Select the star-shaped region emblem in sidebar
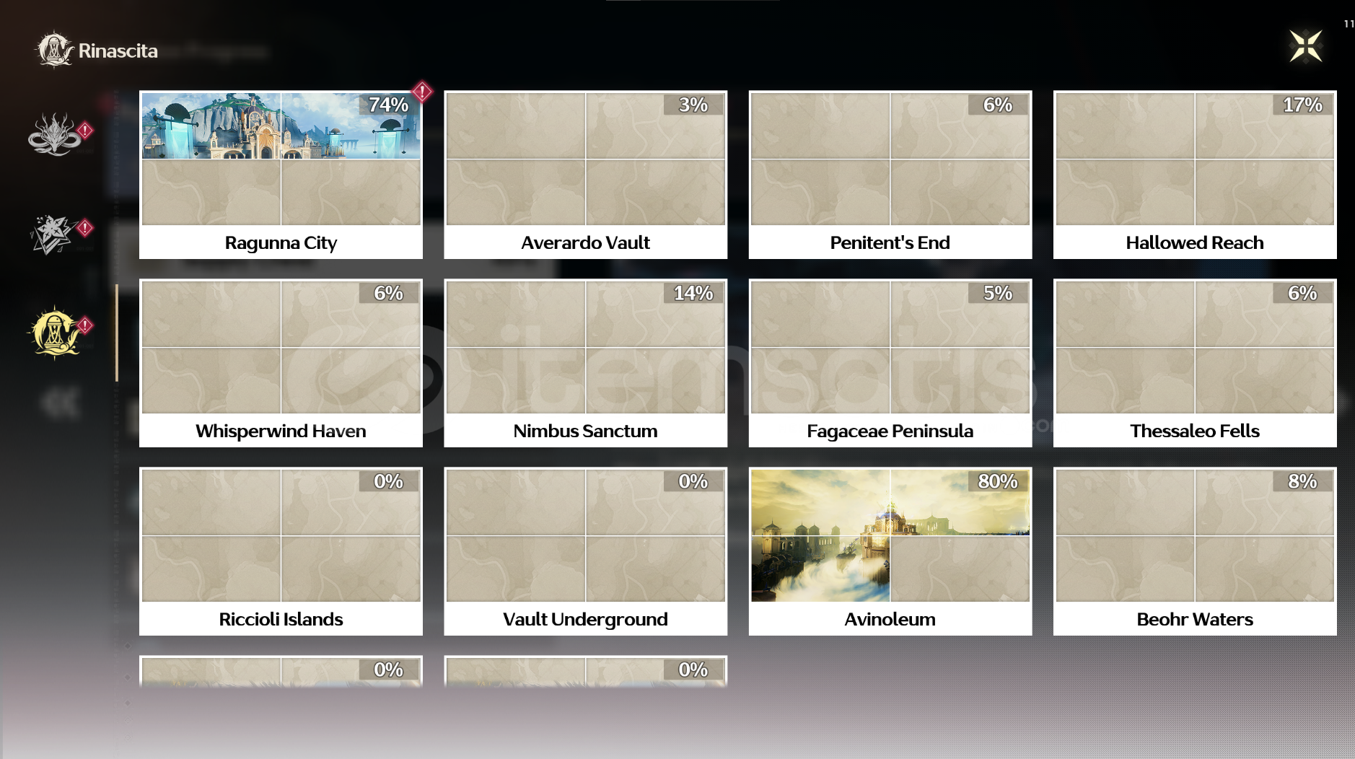 [x=52, y=234]
